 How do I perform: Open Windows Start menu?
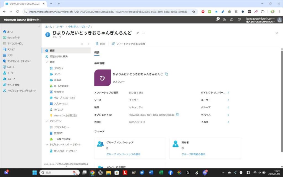click(x=35, y=173)
